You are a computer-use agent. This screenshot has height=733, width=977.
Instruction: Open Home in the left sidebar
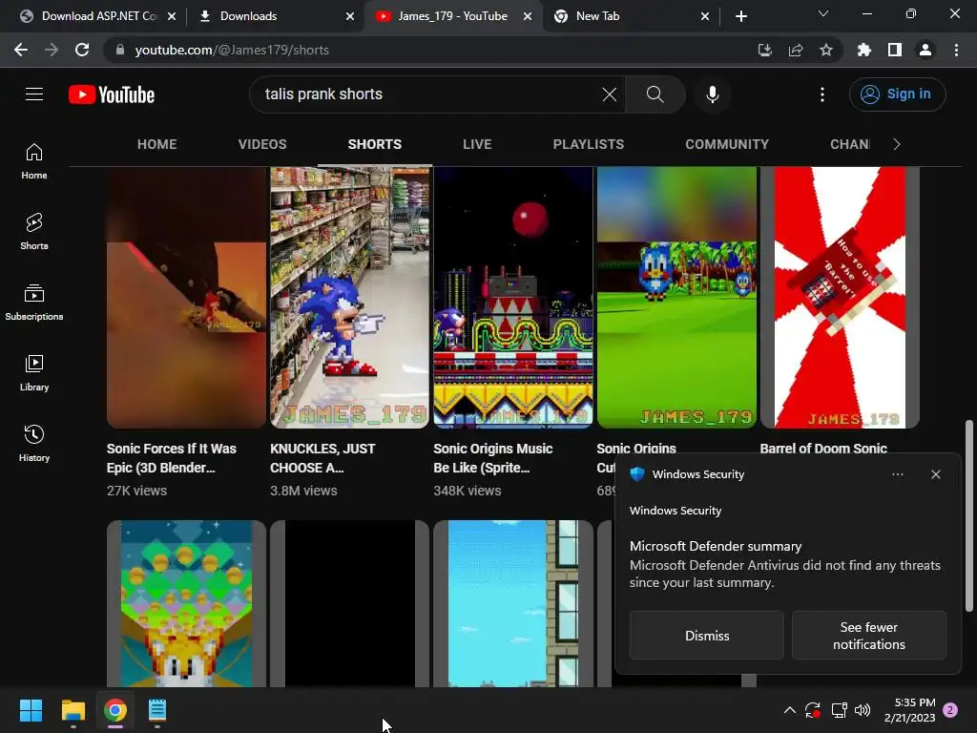pos(34,161)
